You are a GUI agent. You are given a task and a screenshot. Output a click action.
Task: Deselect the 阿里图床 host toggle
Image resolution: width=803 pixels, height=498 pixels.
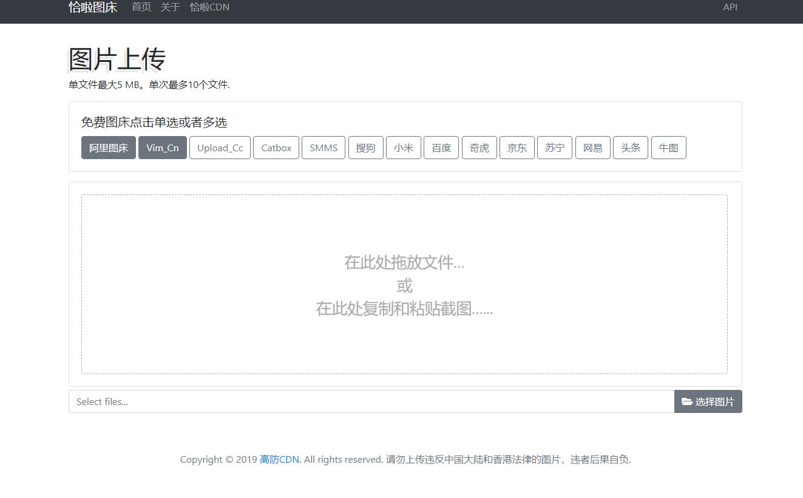pyautogui.click(x=109, y=148)
